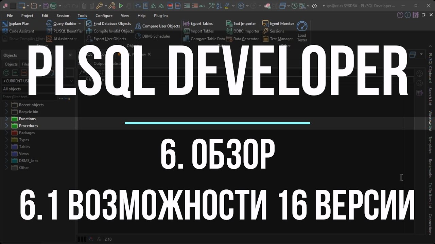The width and height of the screenshot is (435, 244).
Task: Click the help question mark icon
Action: point(400,15)
